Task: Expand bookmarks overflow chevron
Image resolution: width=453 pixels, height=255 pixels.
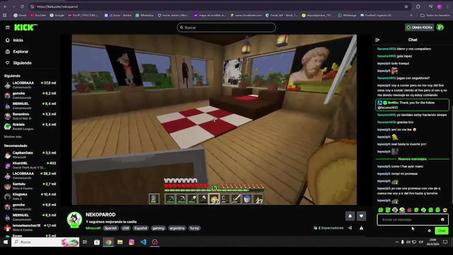Action: 411,15
